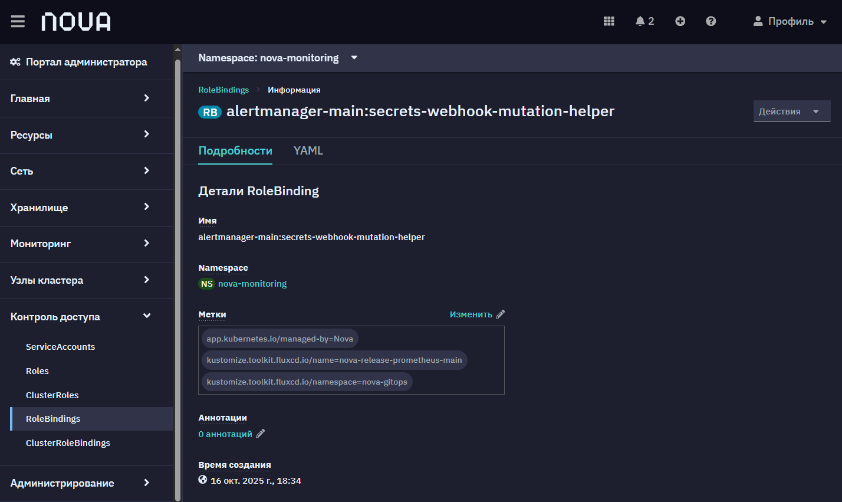Viewport: 842px width, 502px height.
Task: Expand the Мониторинг menu section
Action: click(87, 244)
